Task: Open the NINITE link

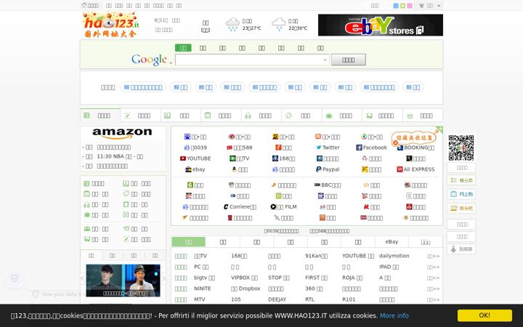Action: click(203, 288)
